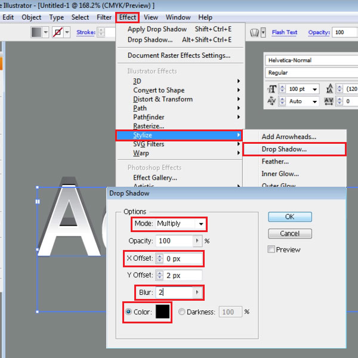
Task: Click the leading stepper arrows
Action: tap(340, 89)
